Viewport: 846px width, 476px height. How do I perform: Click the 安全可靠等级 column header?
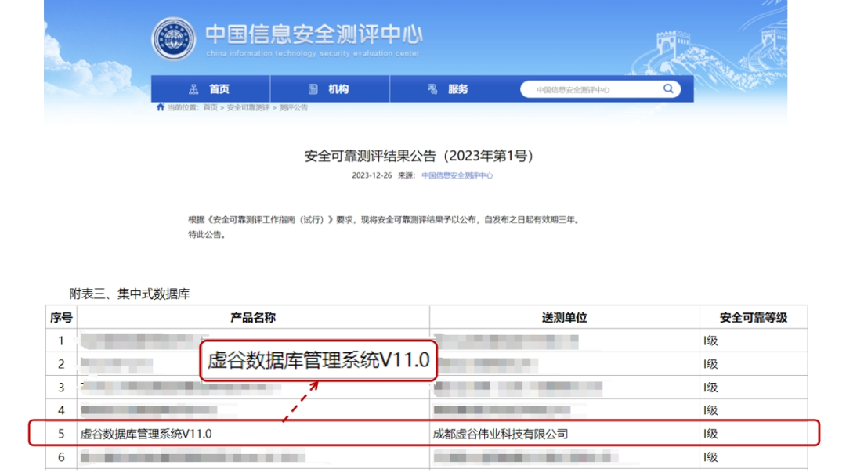754,318
